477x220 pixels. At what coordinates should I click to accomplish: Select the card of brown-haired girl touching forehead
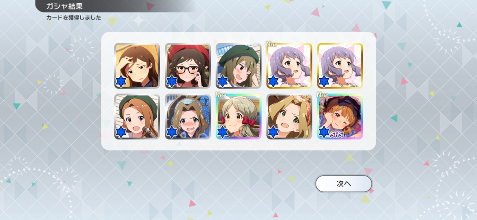click(137, 66)
